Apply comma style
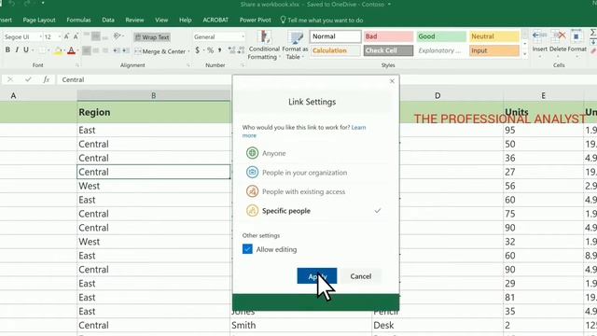The width and height of the screenshot is (597, 336). tap(220, 50)
